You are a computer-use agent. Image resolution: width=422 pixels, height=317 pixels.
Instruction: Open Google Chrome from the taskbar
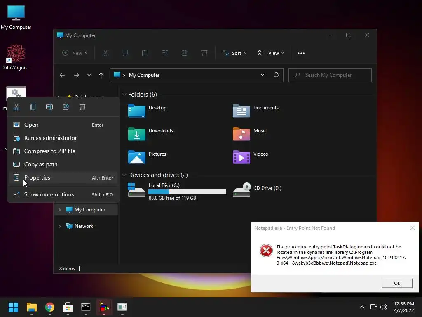50,307
